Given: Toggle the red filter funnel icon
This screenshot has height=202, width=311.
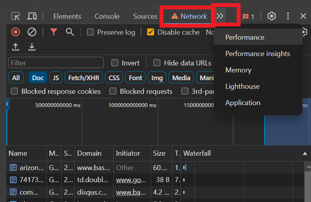Looking at the screenshot, I should coord(54,32).
